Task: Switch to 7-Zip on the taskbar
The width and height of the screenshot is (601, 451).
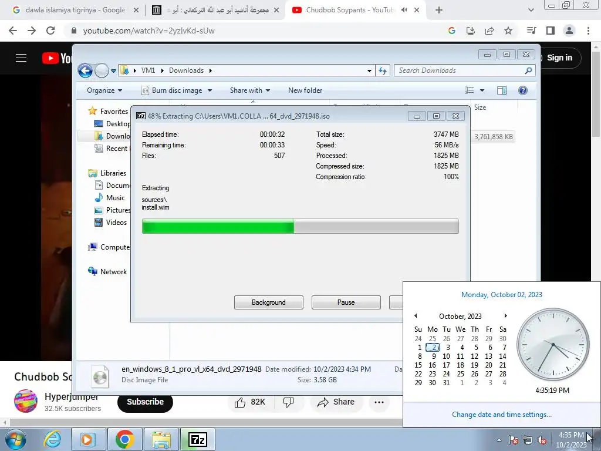Action: click(x=198, y=439)
